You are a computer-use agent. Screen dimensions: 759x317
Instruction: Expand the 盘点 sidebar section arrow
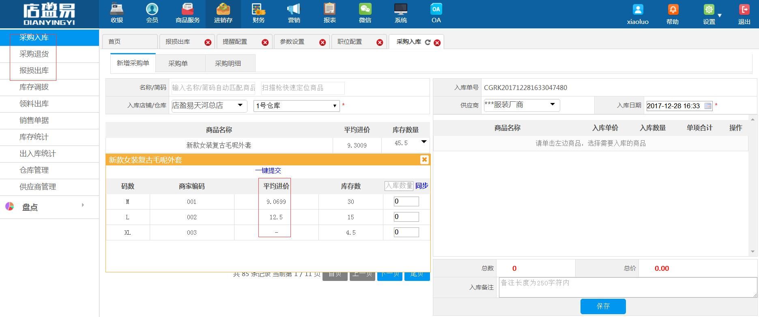(x=83, y=205)
